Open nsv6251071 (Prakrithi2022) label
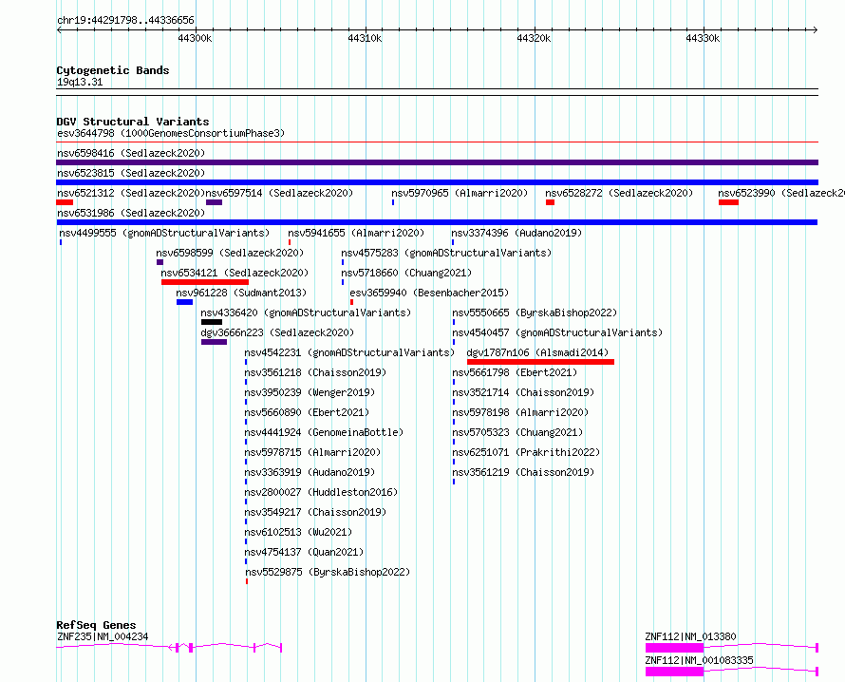Viewport: 845px width, 682px height. point(526,452)
